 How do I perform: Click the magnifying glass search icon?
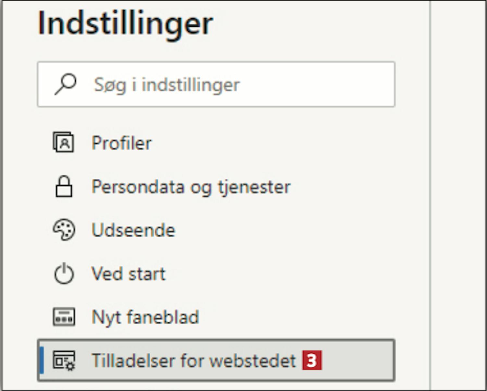pos(65,84)
